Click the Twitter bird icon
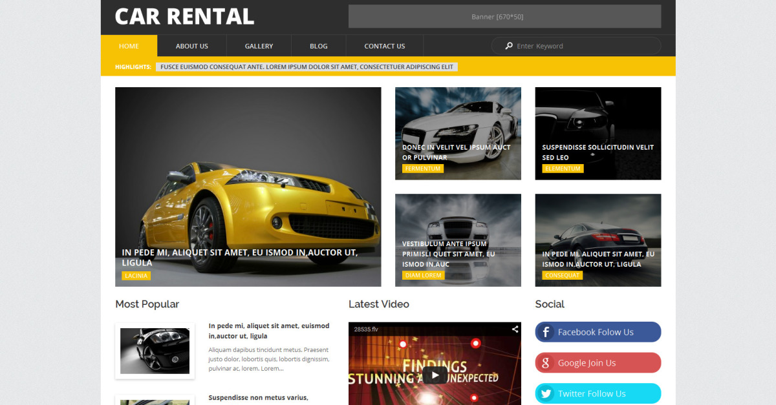Screen dimensions: 776x405 546,393
